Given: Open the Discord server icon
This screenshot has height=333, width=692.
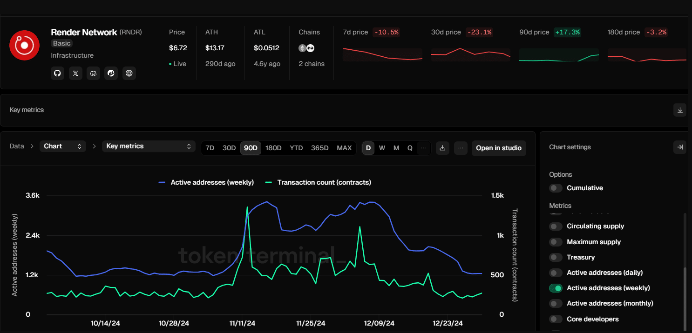Looking at the screenshot, I should coord(93,73).
